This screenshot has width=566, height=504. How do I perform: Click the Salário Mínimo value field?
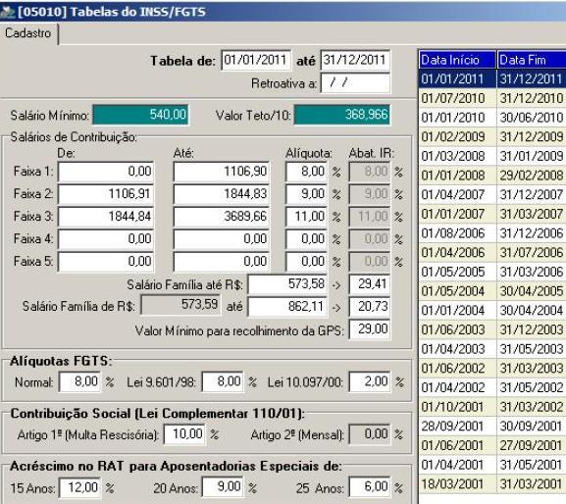coord(141,115)
